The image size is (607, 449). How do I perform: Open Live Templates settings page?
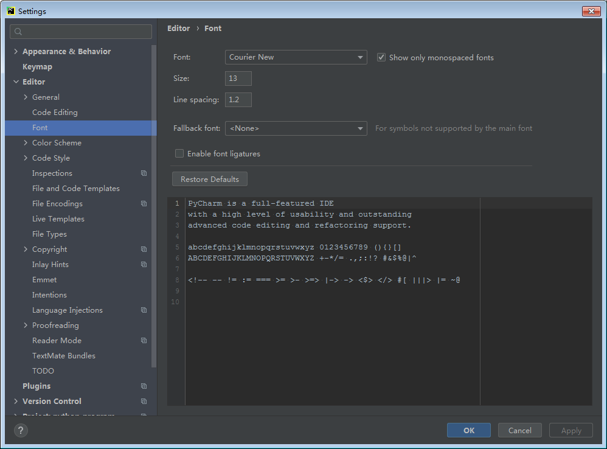[x=58, y=218]
